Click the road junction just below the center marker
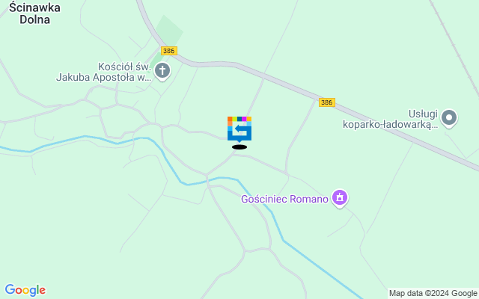The width and height of the screenshot is (479, 299). pos(234,155)
